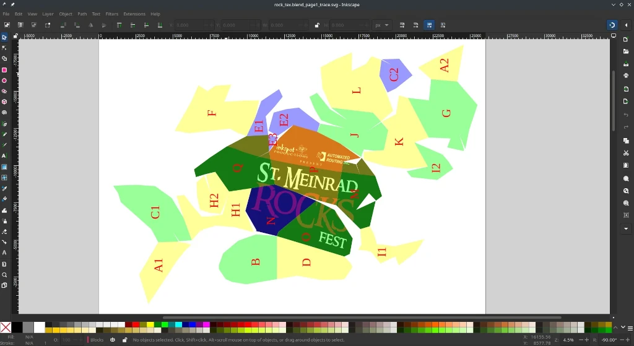Zoom to fit drawing icon

pyautogui.click(x=626, y=191)
